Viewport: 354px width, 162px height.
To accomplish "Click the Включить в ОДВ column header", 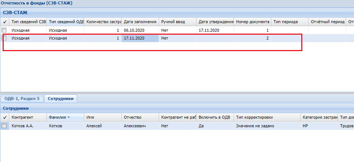I will (x=215, y=117).
